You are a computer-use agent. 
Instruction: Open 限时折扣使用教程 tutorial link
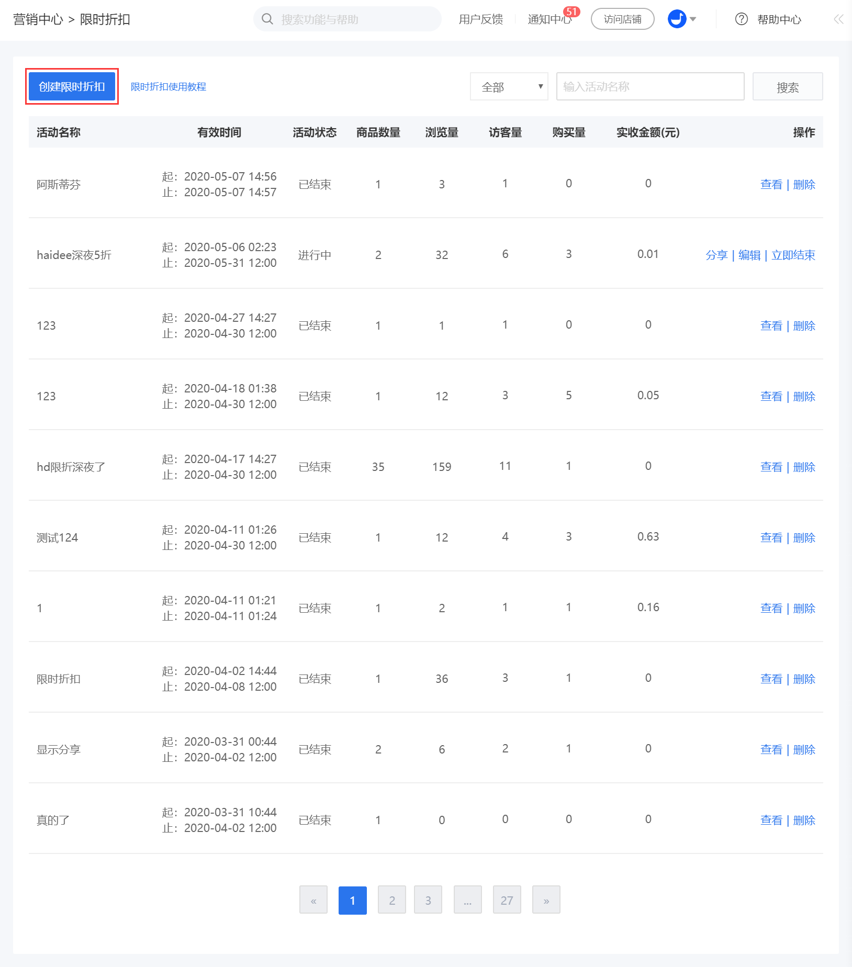click(x=169, y=87)
